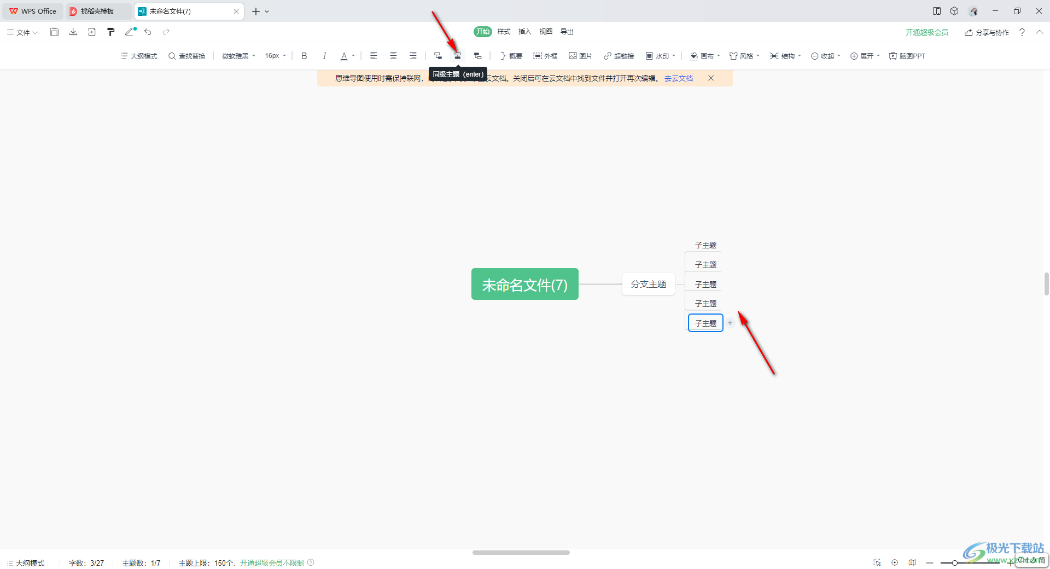Switch to the WPS Office home tab
This screenshot has height=569, width=1050.
[33, 11]
